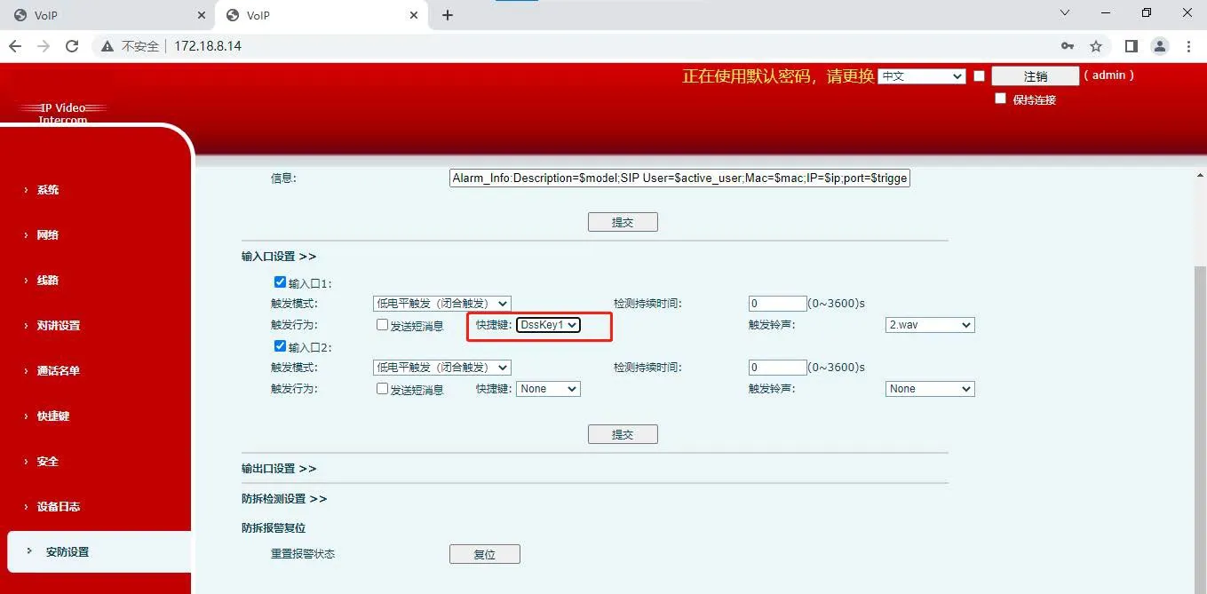Click the password key icon in address bar
This screenshot has width=1207, height=594.
click(x=1068, y=45)
